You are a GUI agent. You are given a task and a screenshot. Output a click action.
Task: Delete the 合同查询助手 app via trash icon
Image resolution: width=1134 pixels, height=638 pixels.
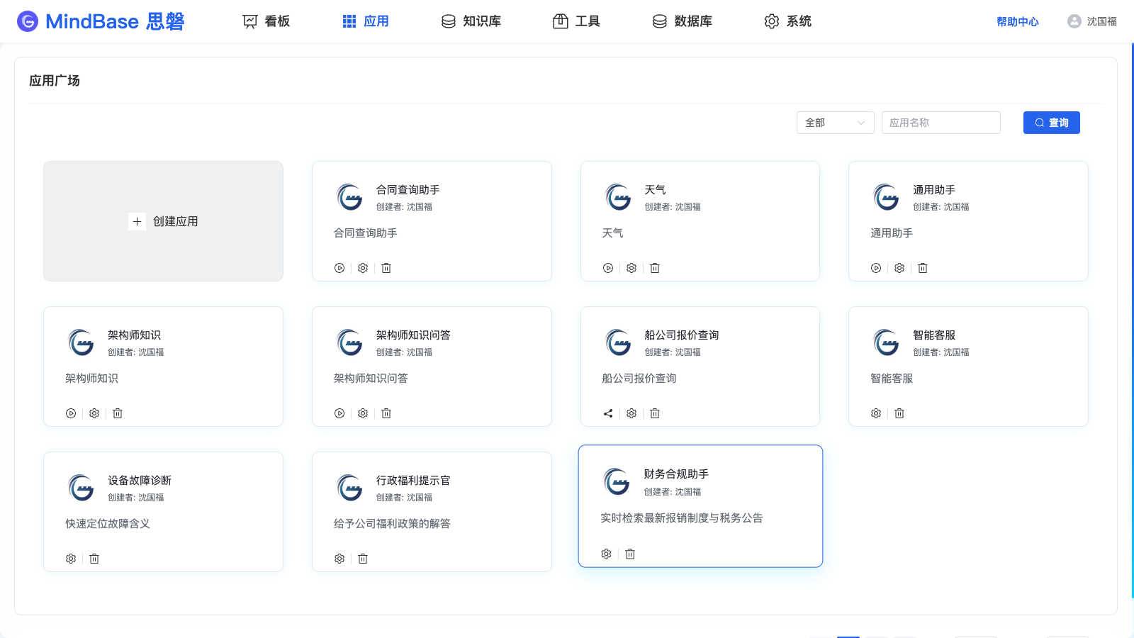(386, 268)
